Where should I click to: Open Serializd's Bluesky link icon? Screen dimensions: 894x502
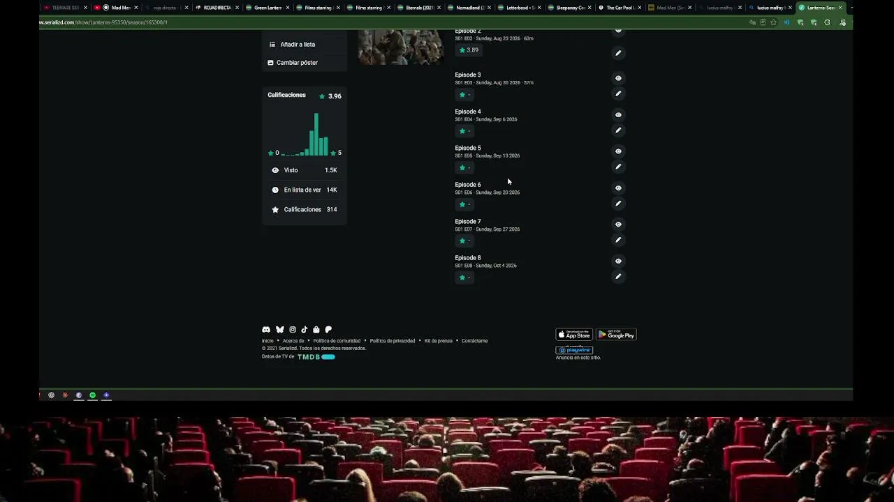280,330
